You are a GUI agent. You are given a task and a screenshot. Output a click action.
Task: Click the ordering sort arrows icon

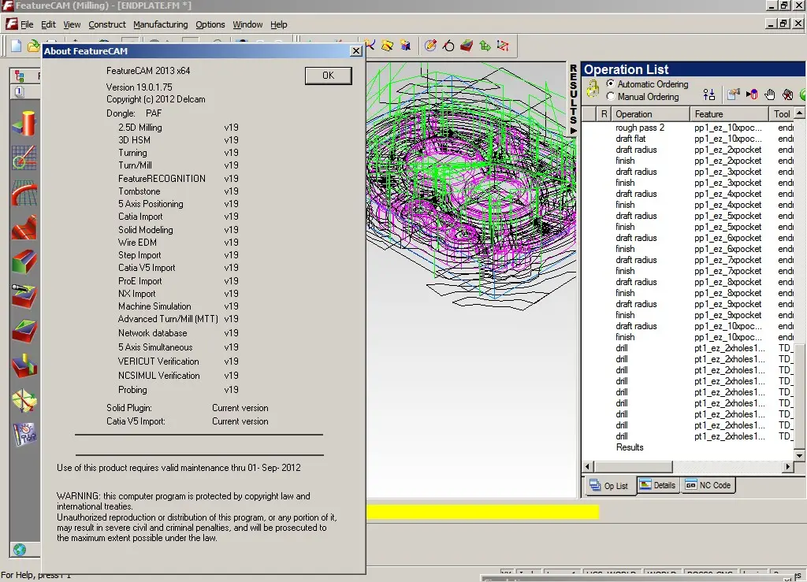click(708, 95)
